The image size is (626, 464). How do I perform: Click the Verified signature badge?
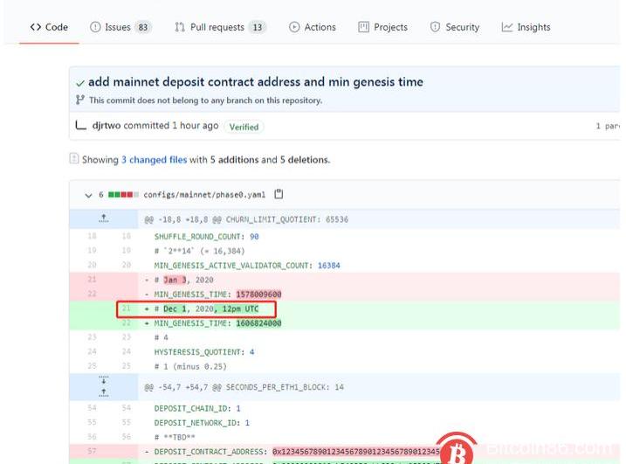tap(244, 127)
